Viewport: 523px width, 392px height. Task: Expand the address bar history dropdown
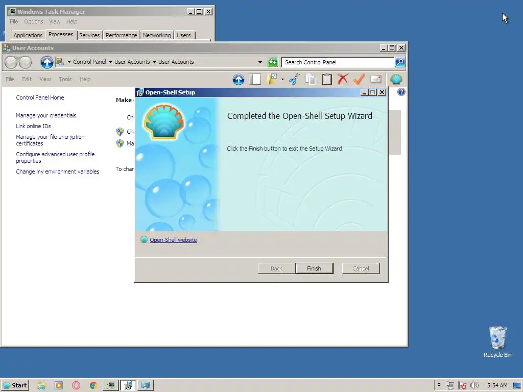260,62
